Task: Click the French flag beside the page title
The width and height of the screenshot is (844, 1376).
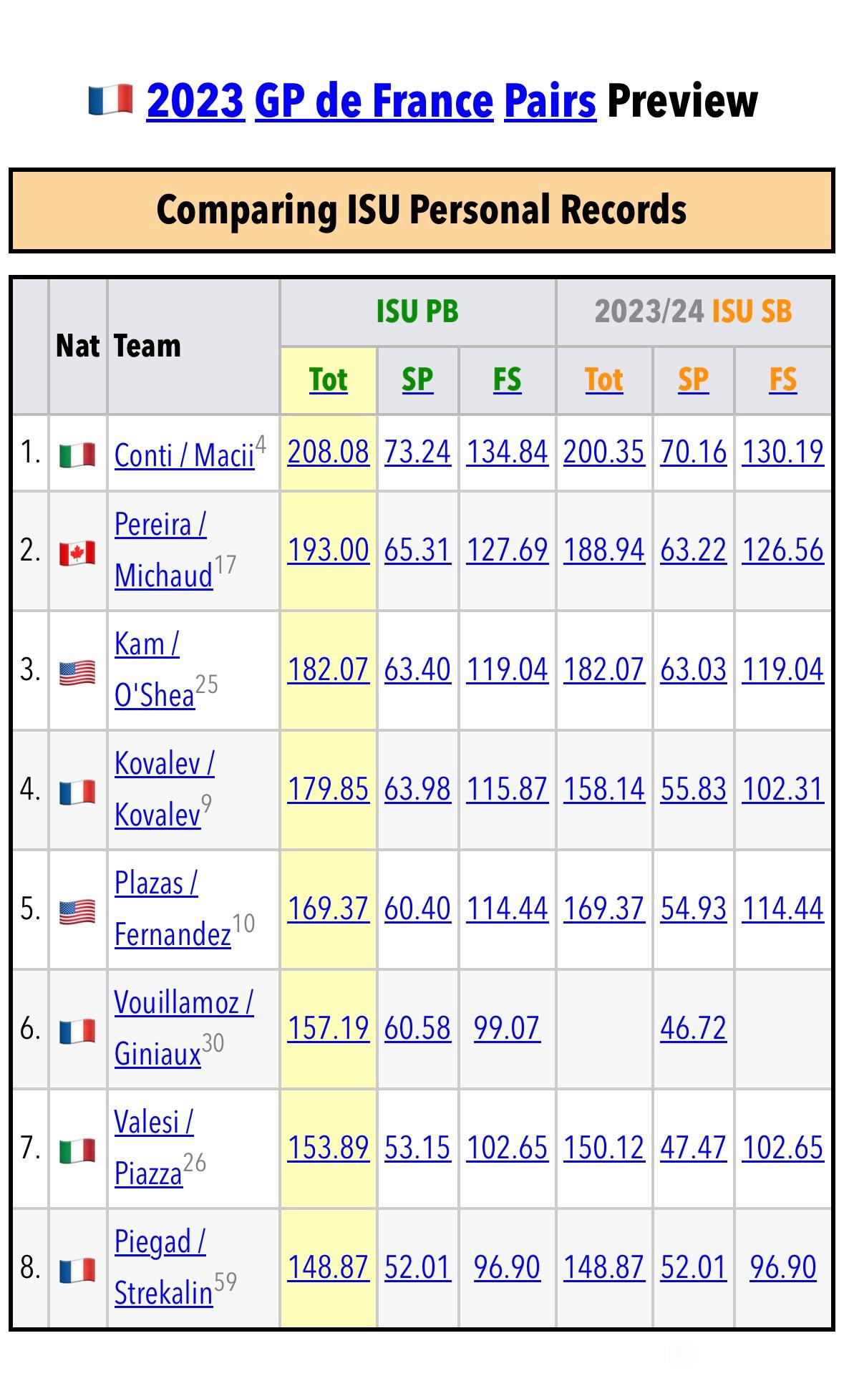Action: click(x=110, y=100)
